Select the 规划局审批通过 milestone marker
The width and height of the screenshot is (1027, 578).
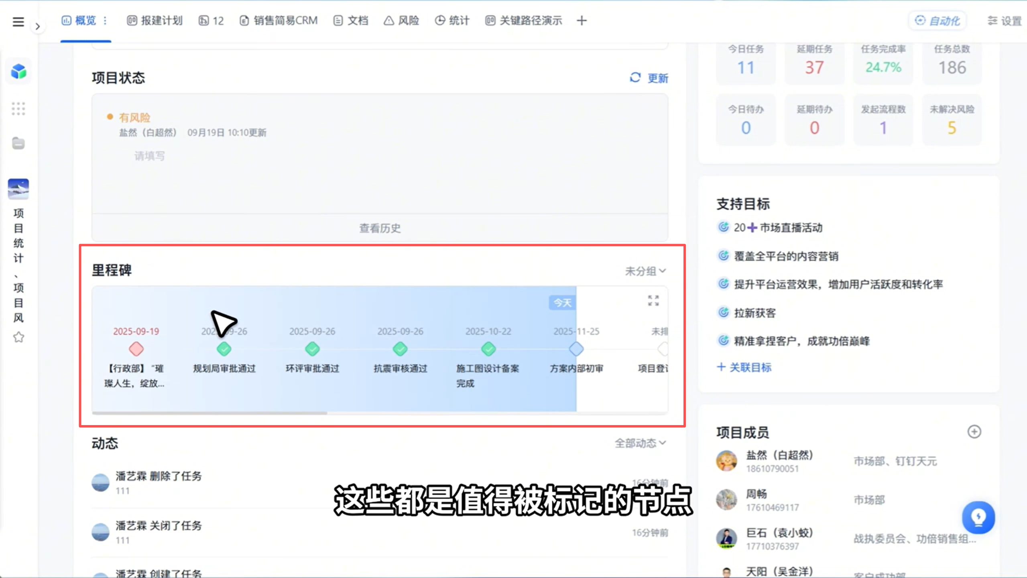pyautogui.click(x=224, y=349)
